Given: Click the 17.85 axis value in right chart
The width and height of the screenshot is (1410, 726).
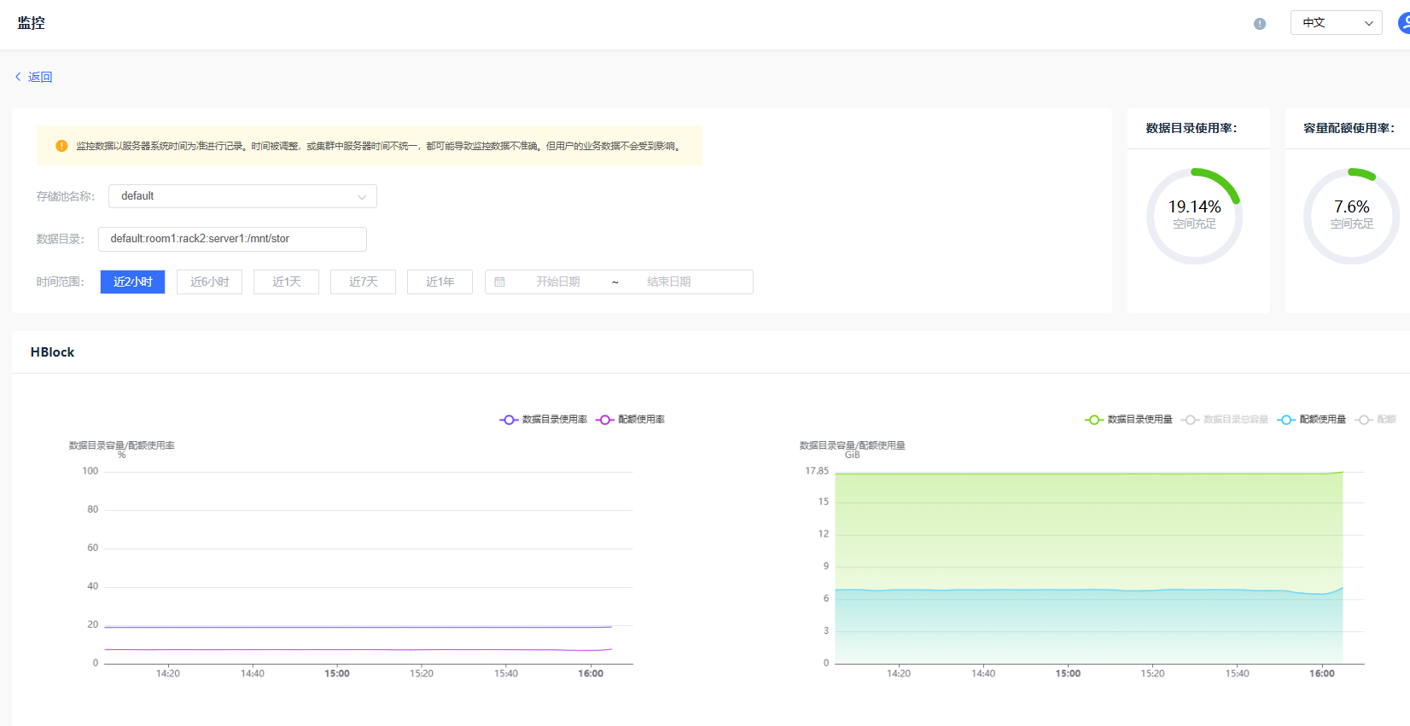Looking at the screenshot, I should 817,471.
